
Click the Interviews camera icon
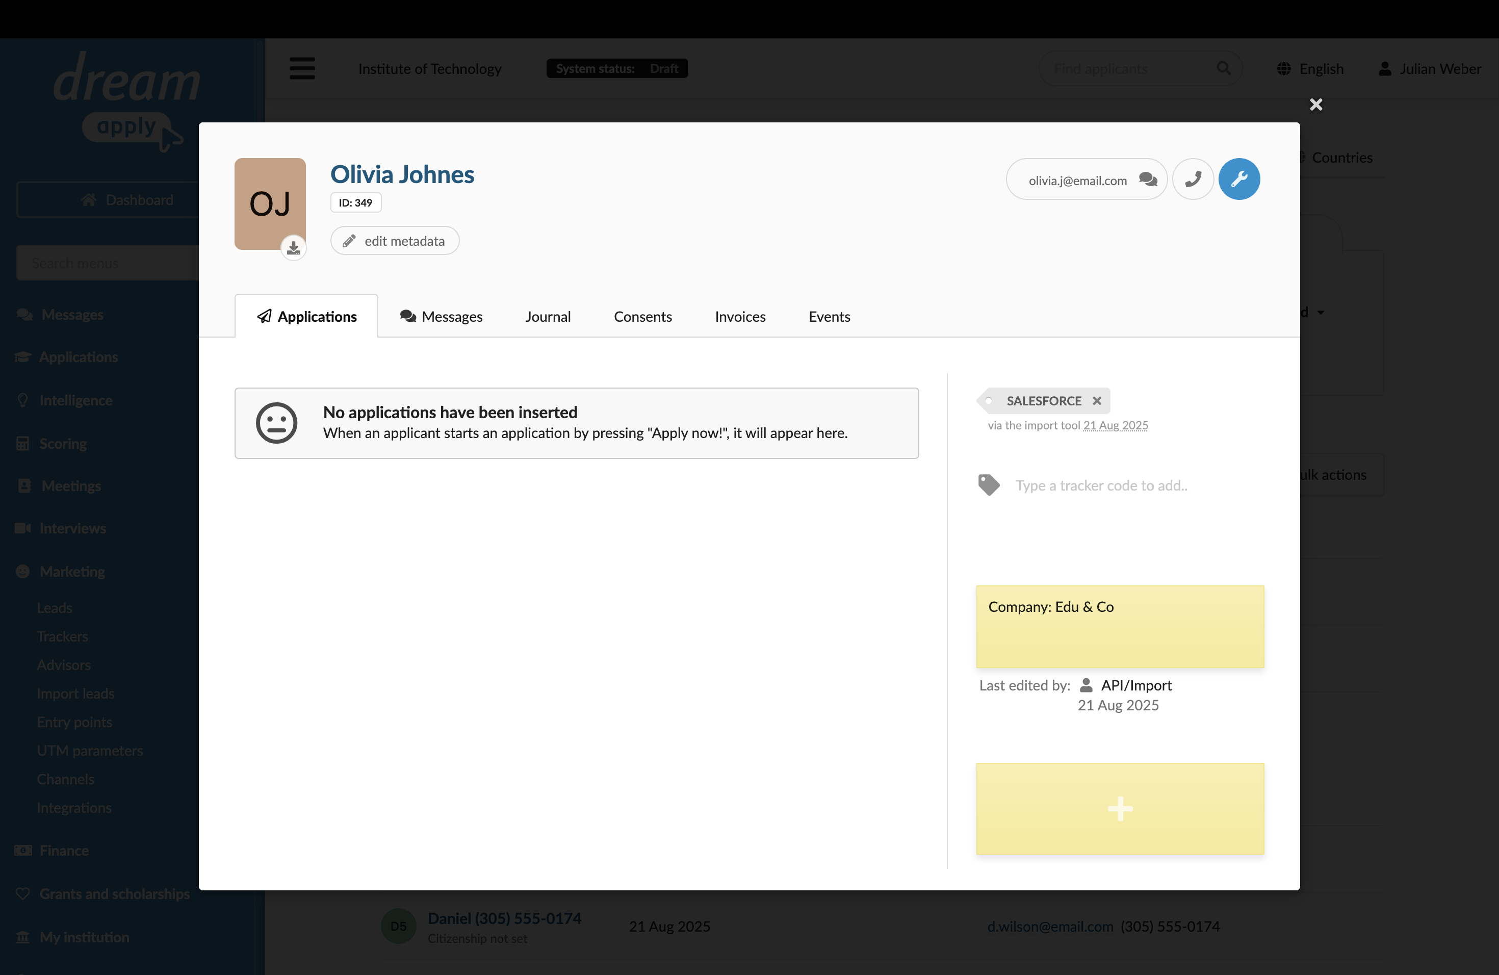[23, 528]
